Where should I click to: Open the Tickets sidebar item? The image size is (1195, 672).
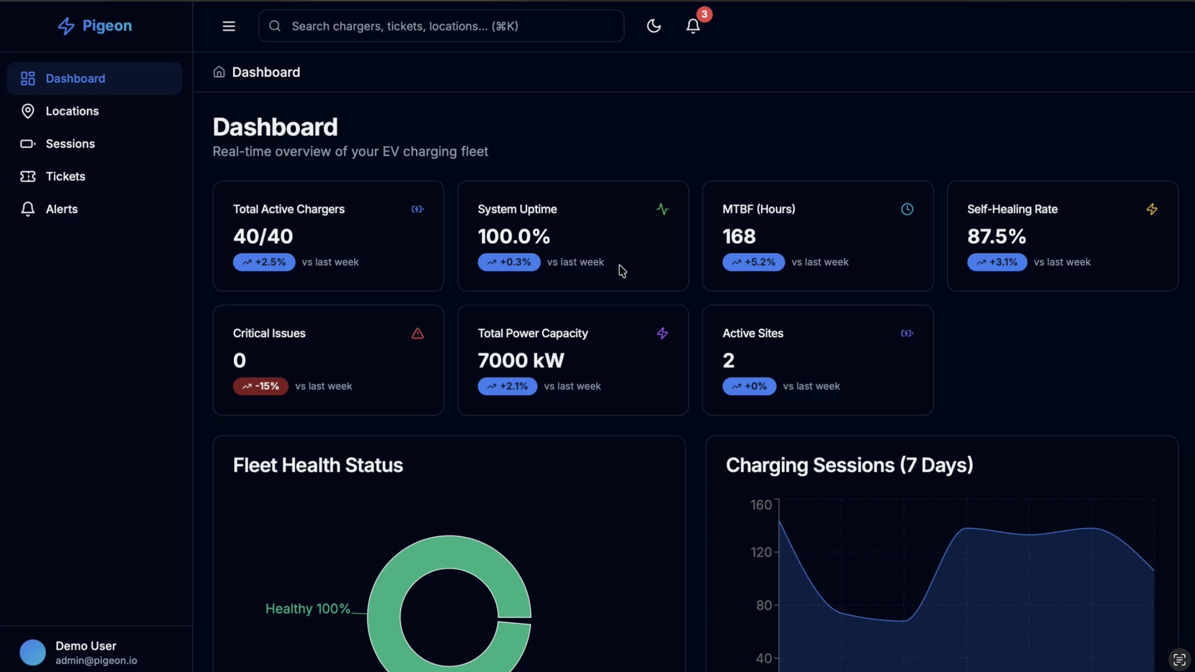[65, 176]
